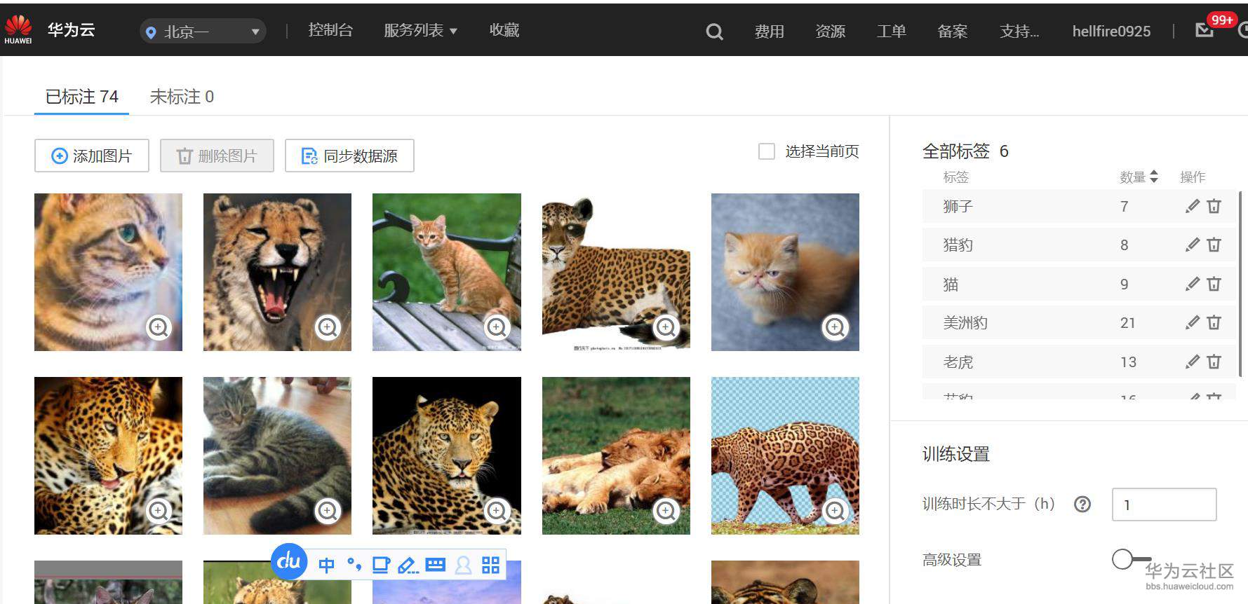This screenshot has width=1248, height=604.
Task: Enlarge the leopard on black background image
Action: pos(497,511)
